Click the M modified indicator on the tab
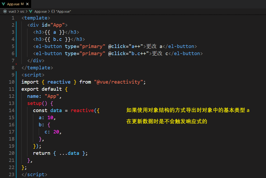266x178 pixels. 22,4
